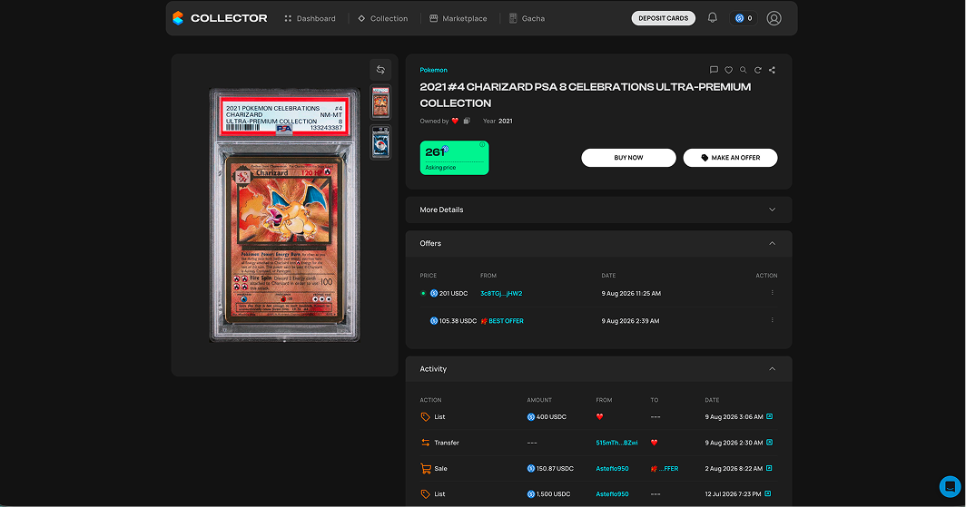Select the back card thumbnail

pos(380,142)
